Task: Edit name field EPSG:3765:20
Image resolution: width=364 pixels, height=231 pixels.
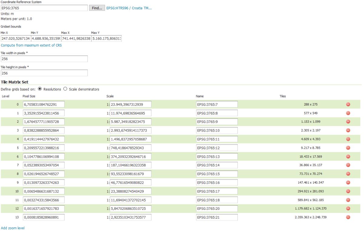Action: point(217,208)
